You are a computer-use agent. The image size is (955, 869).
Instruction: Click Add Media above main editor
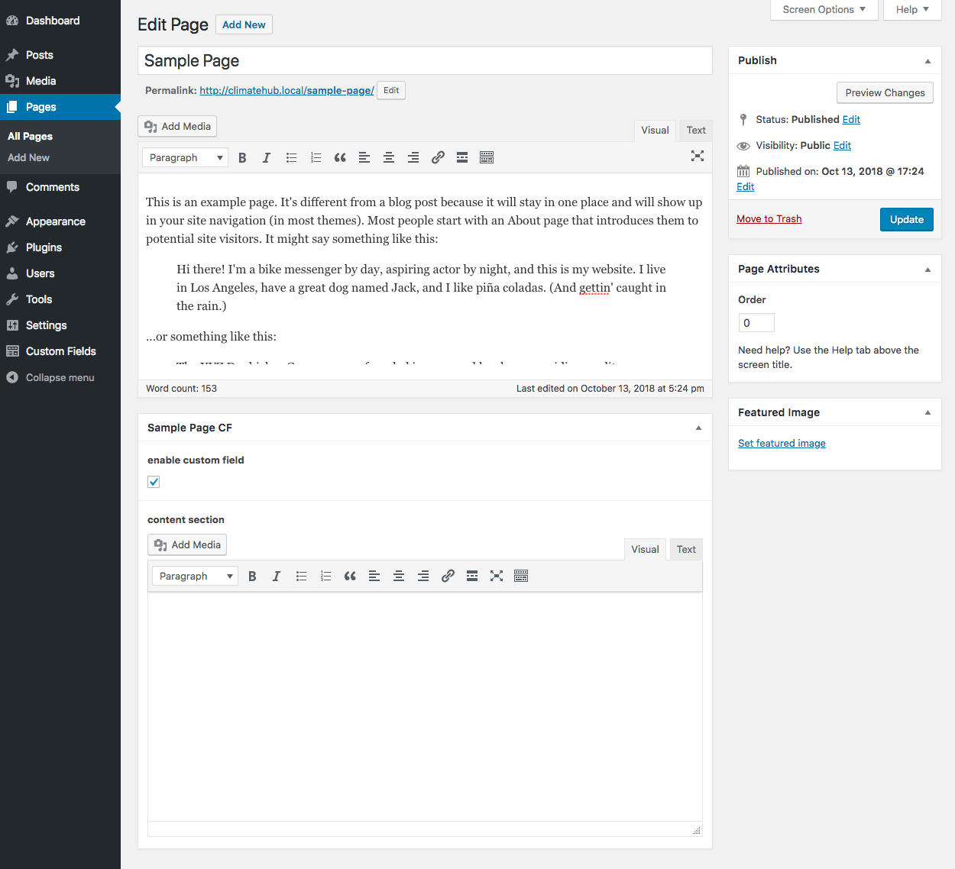click(x=177, y=126)
